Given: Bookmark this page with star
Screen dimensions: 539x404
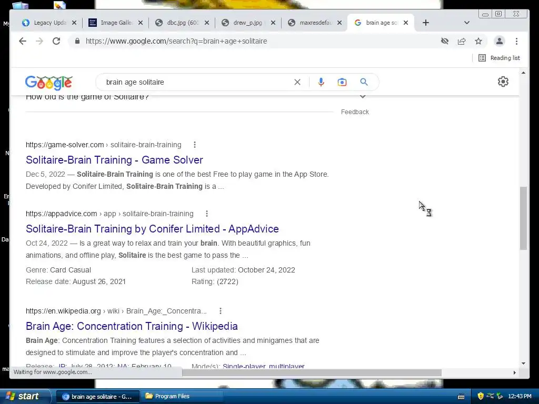Looking at the screenshot, I should [478, 41].
